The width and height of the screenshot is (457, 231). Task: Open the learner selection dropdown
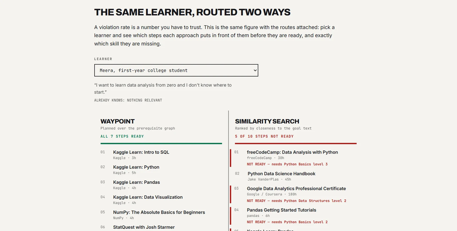(176, 70)
